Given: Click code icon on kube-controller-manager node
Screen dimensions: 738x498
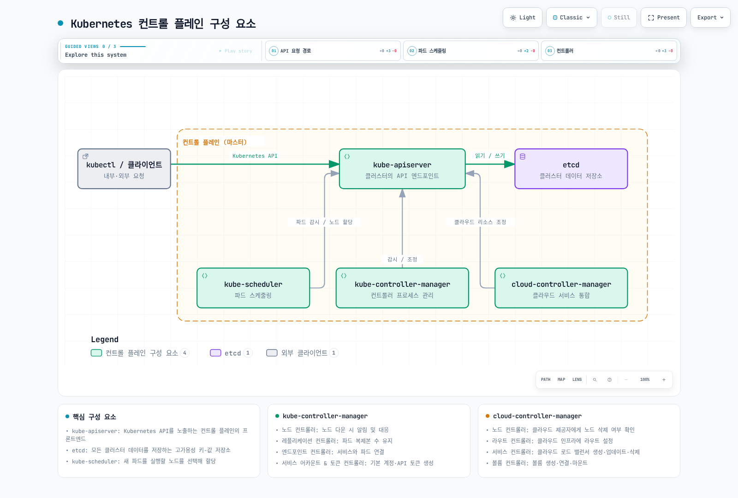Looking at the screenshot, I should pyautogui.click(x=344, y=276).
